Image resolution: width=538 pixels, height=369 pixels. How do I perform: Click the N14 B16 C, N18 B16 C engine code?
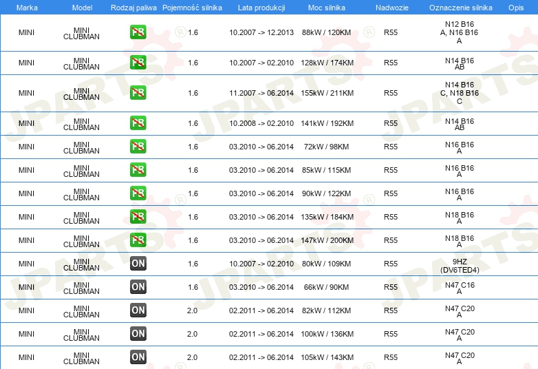point(460,93)
